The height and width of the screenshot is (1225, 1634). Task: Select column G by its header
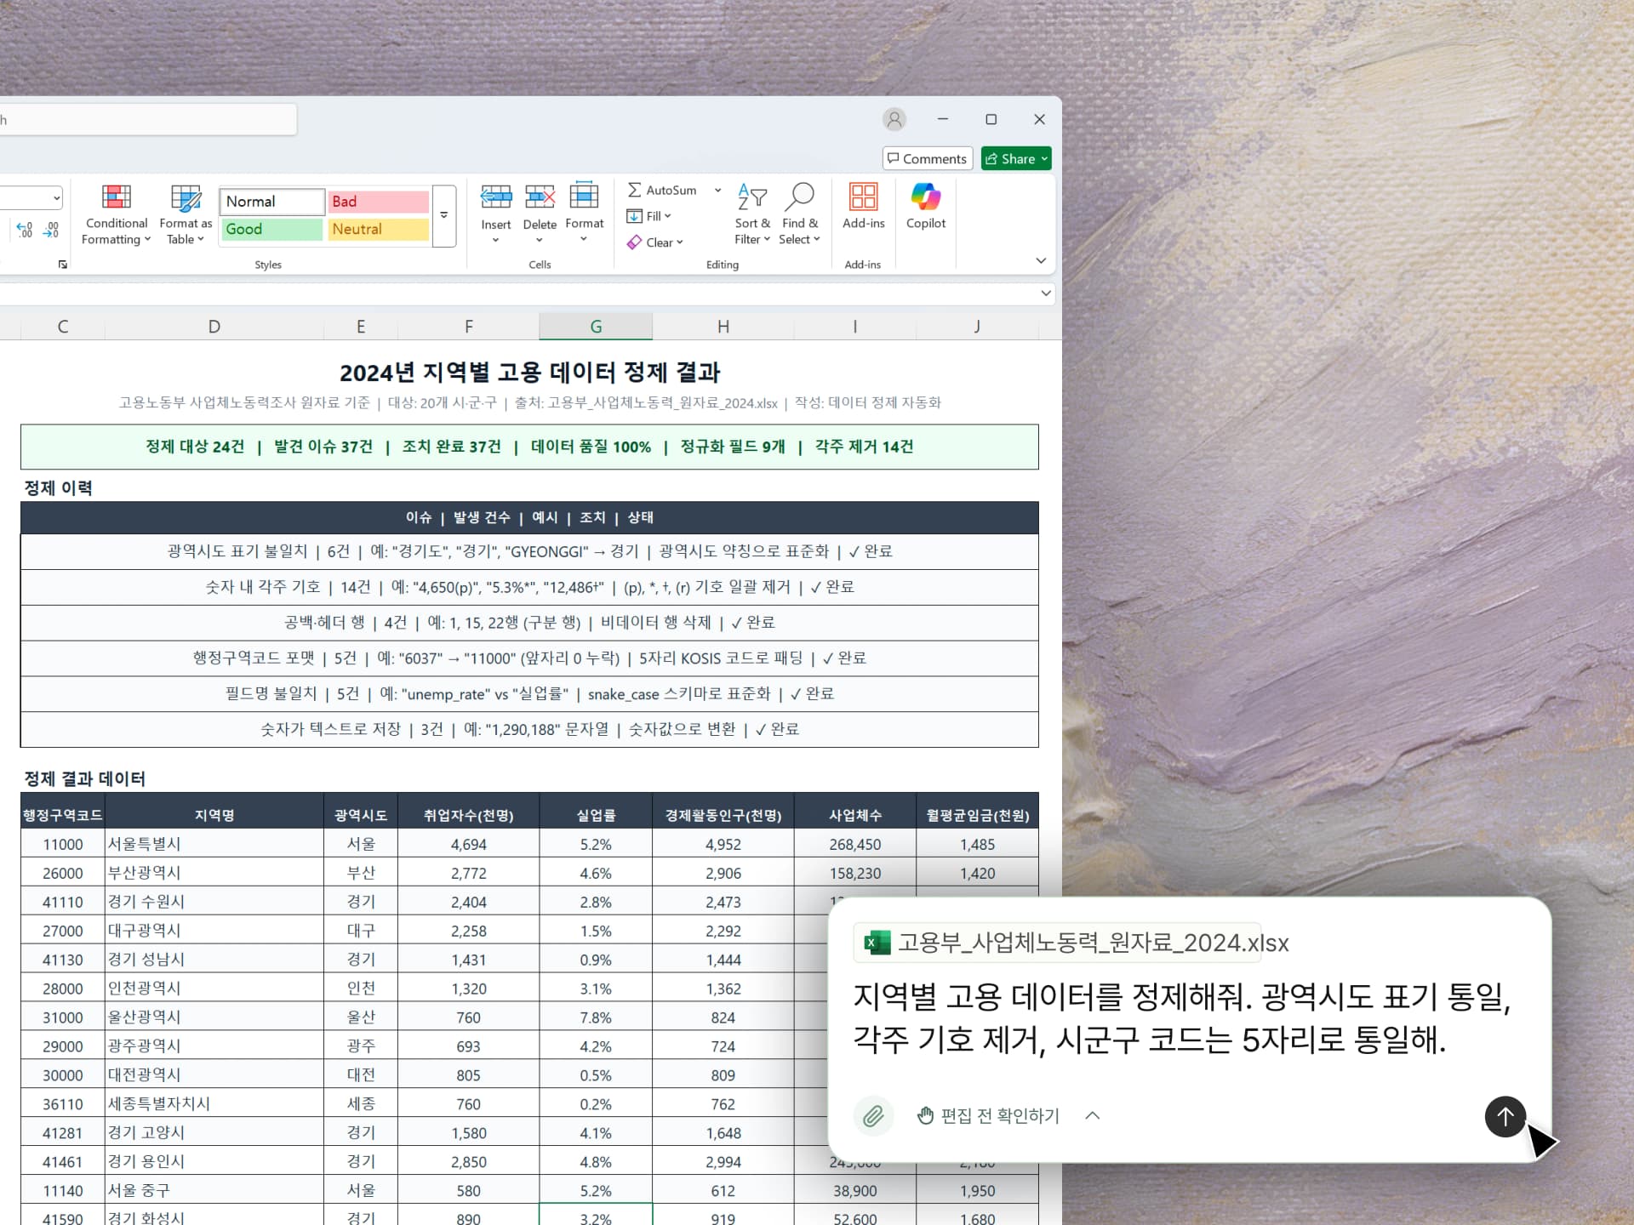tap(596, 326)
